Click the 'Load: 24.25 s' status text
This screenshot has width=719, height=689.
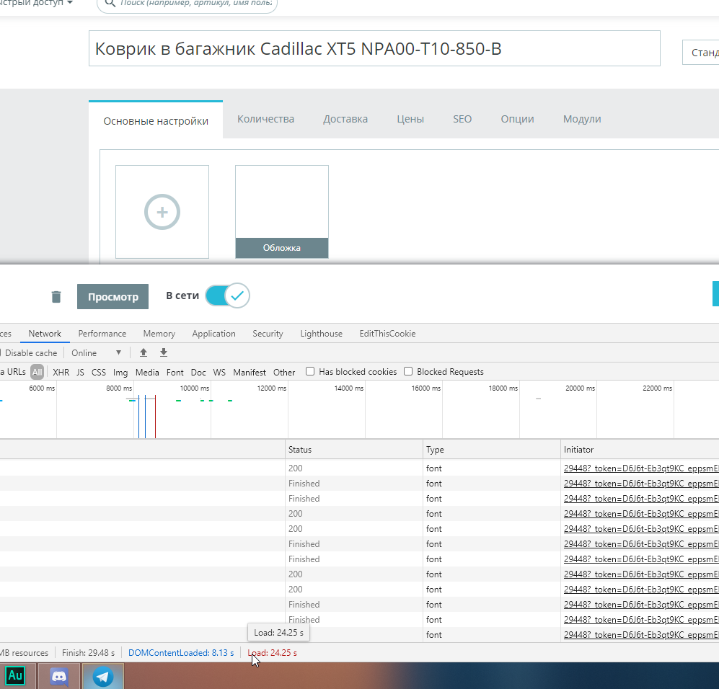[x=273, y=653]
